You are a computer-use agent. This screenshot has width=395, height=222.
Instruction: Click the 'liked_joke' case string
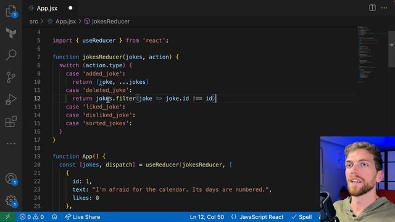(x=102, y=107)
